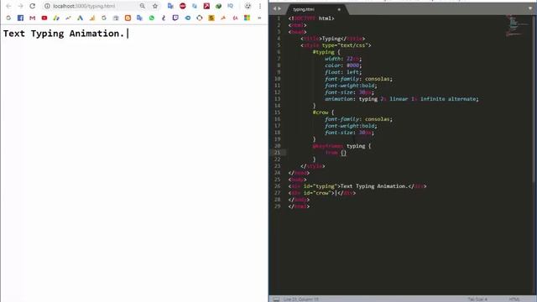This screenshot has width=537, height=302.
Task: Click the div id="typing" code line
Action: (x=357, y=186)
